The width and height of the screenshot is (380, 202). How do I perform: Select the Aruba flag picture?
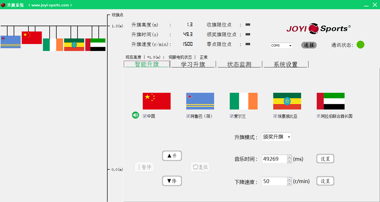click(x=200, y=101)
